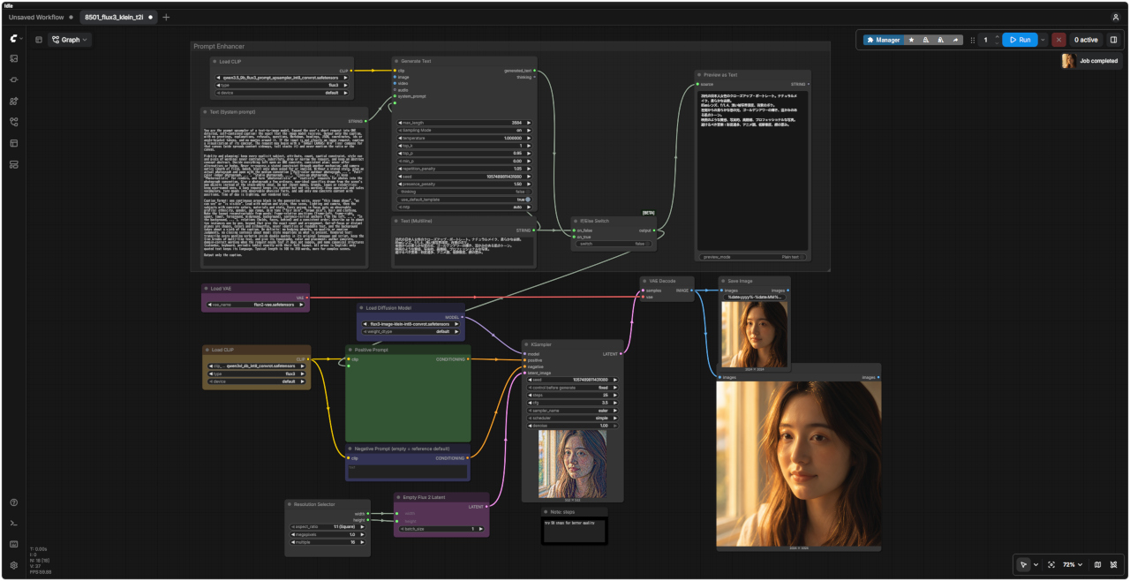
Task: Add a new workflow tab
Action: point(166,17)
